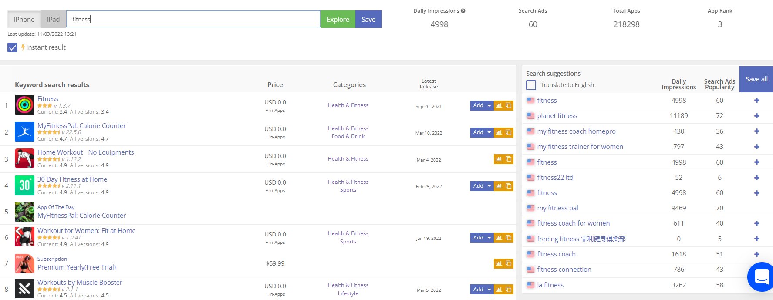
Task: Open Workouts by Muscle Booster link
Action: [80, 282]
